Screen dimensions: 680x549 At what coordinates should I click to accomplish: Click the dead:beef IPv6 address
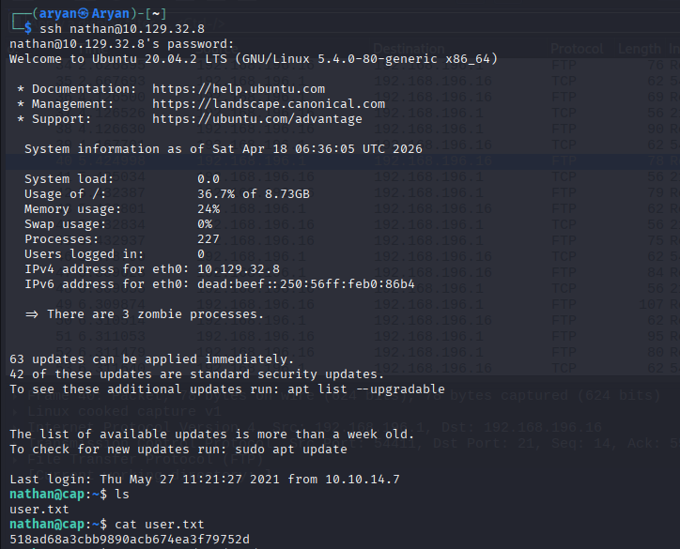pyautogui.click(x=306, y=284)
